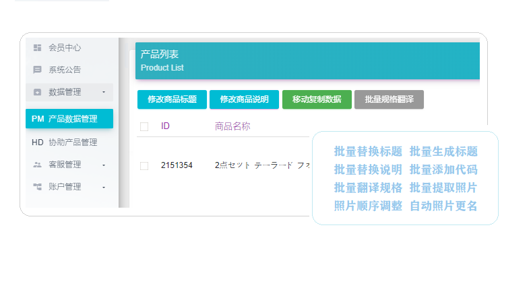Click the 商品名称 column header

tap(232, 126)
